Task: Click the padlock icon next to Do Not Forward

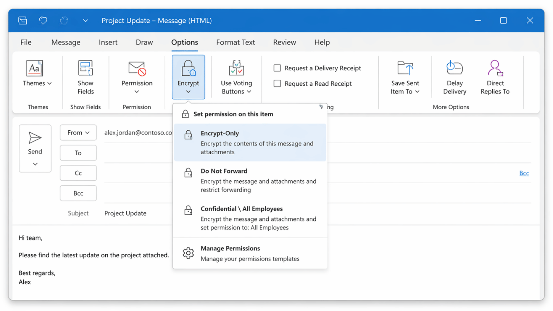Action: [x=188, y=172]
